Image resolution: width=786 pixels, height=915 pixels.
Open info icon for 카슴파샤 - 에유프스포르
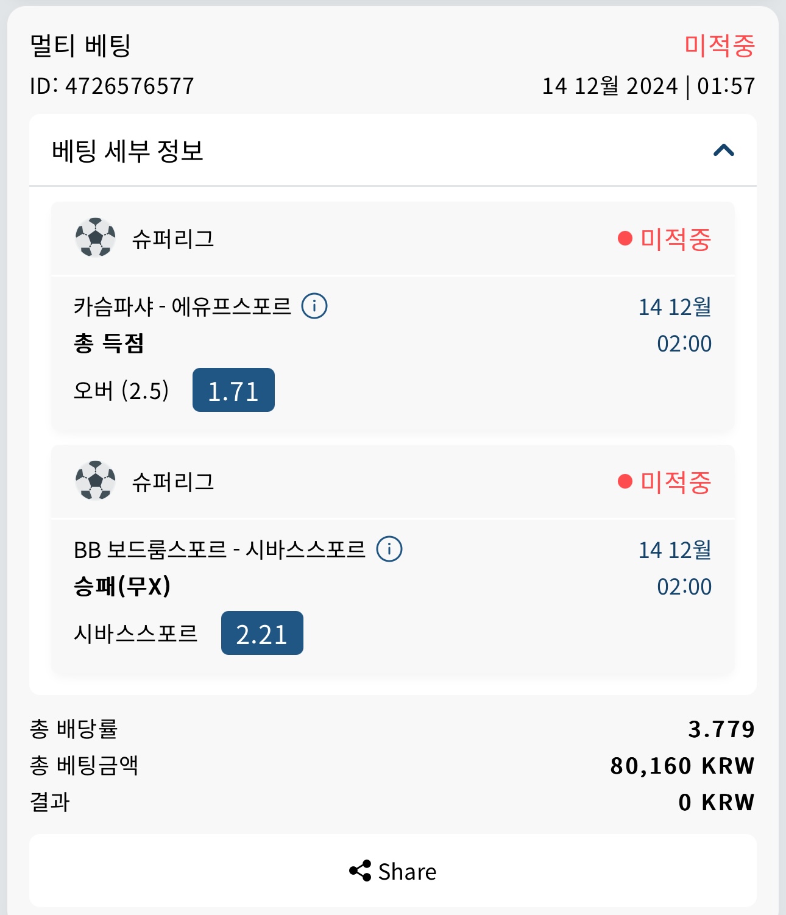[x=314, y=306]
